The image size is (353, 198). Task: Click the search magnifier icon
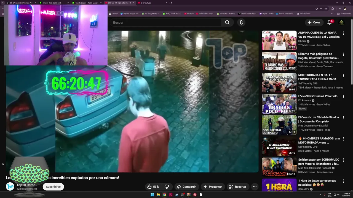coord(227,23)
